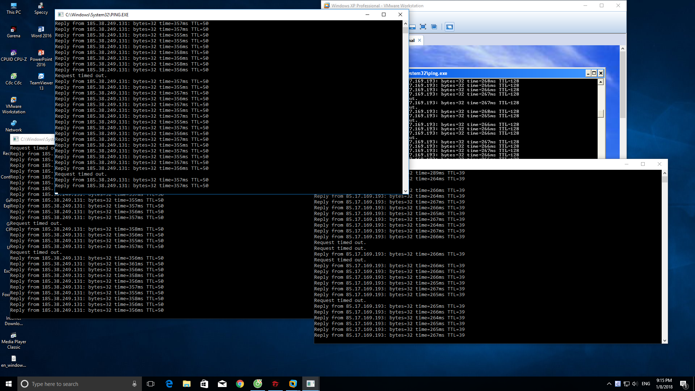Open volume control in system tray
The width and height of the screenshot is (695, 391).
635,384
